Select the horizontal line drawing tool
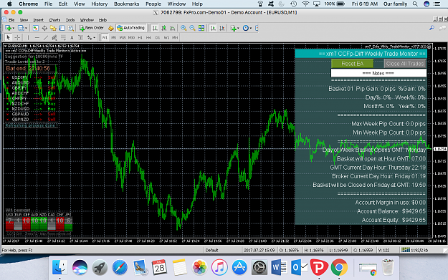This screenshot has height=280, width=448. click(37, 37)
